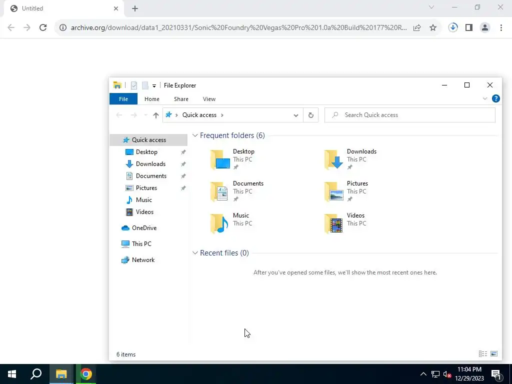Open Chrome three-dot menu
The image size is (512, 384).
501,27
